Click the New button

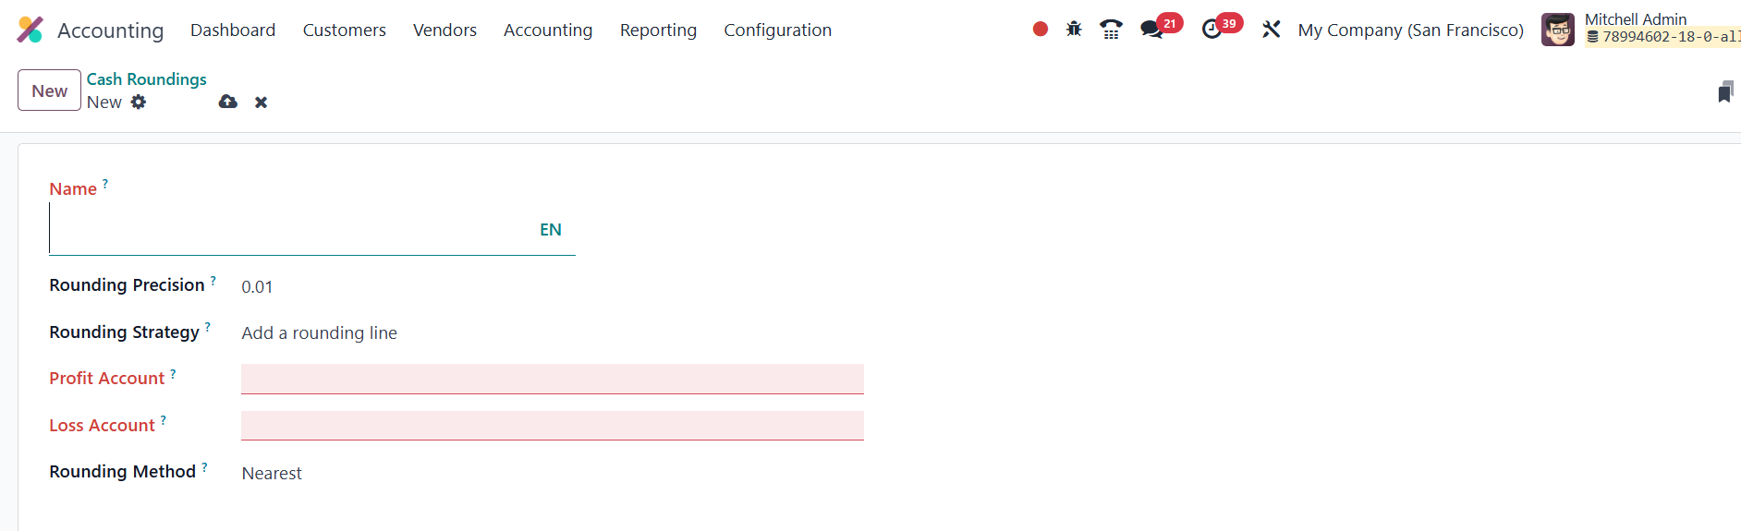tap(50, 91)
